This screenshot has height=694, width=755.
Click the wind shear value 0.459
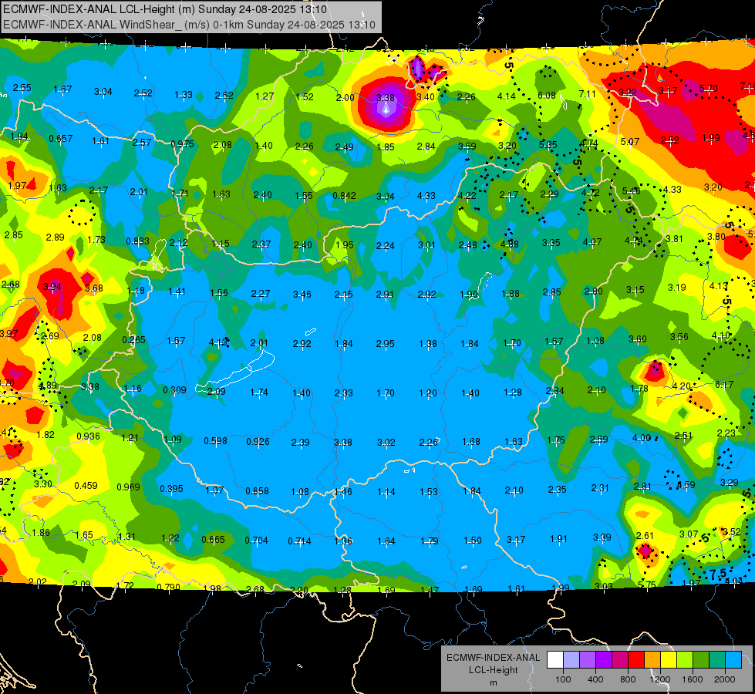[86, 486]
